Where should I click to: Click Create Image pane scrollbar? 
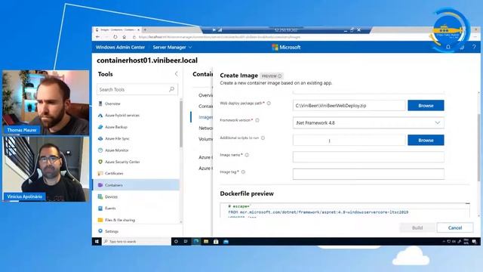click(x=478, y=148)
